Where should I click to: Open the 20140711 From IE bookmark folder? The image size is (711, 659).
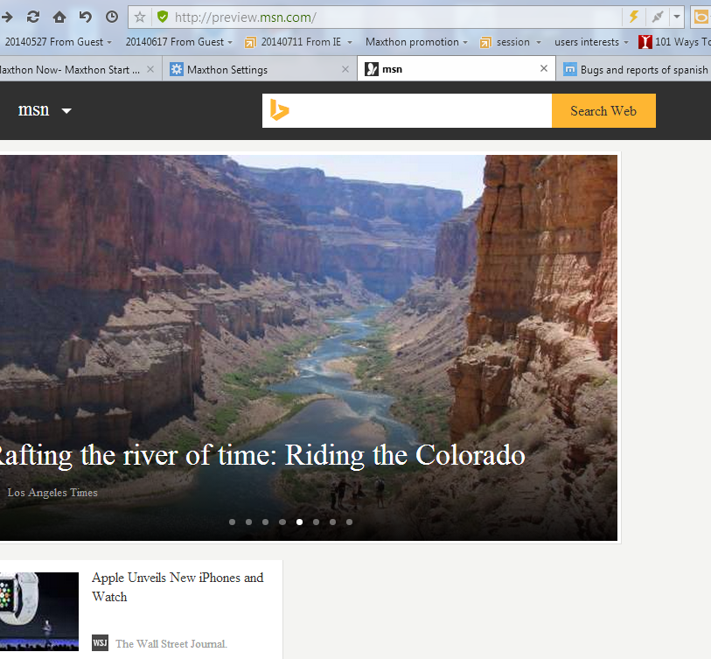click(298, 42)
